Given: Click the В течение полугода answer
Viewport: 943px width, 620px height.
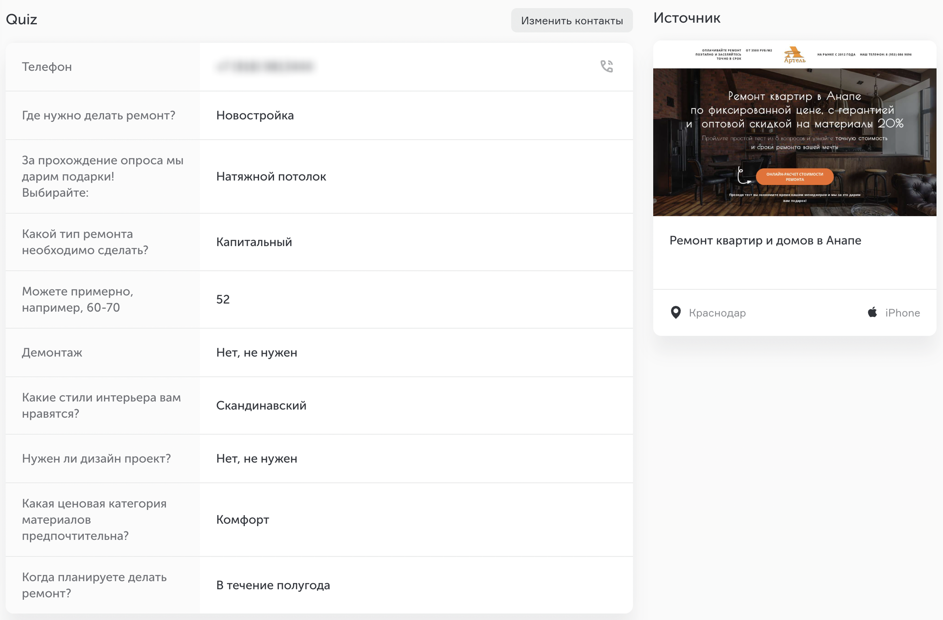Looking at the screenshot, I should (273, 585).
